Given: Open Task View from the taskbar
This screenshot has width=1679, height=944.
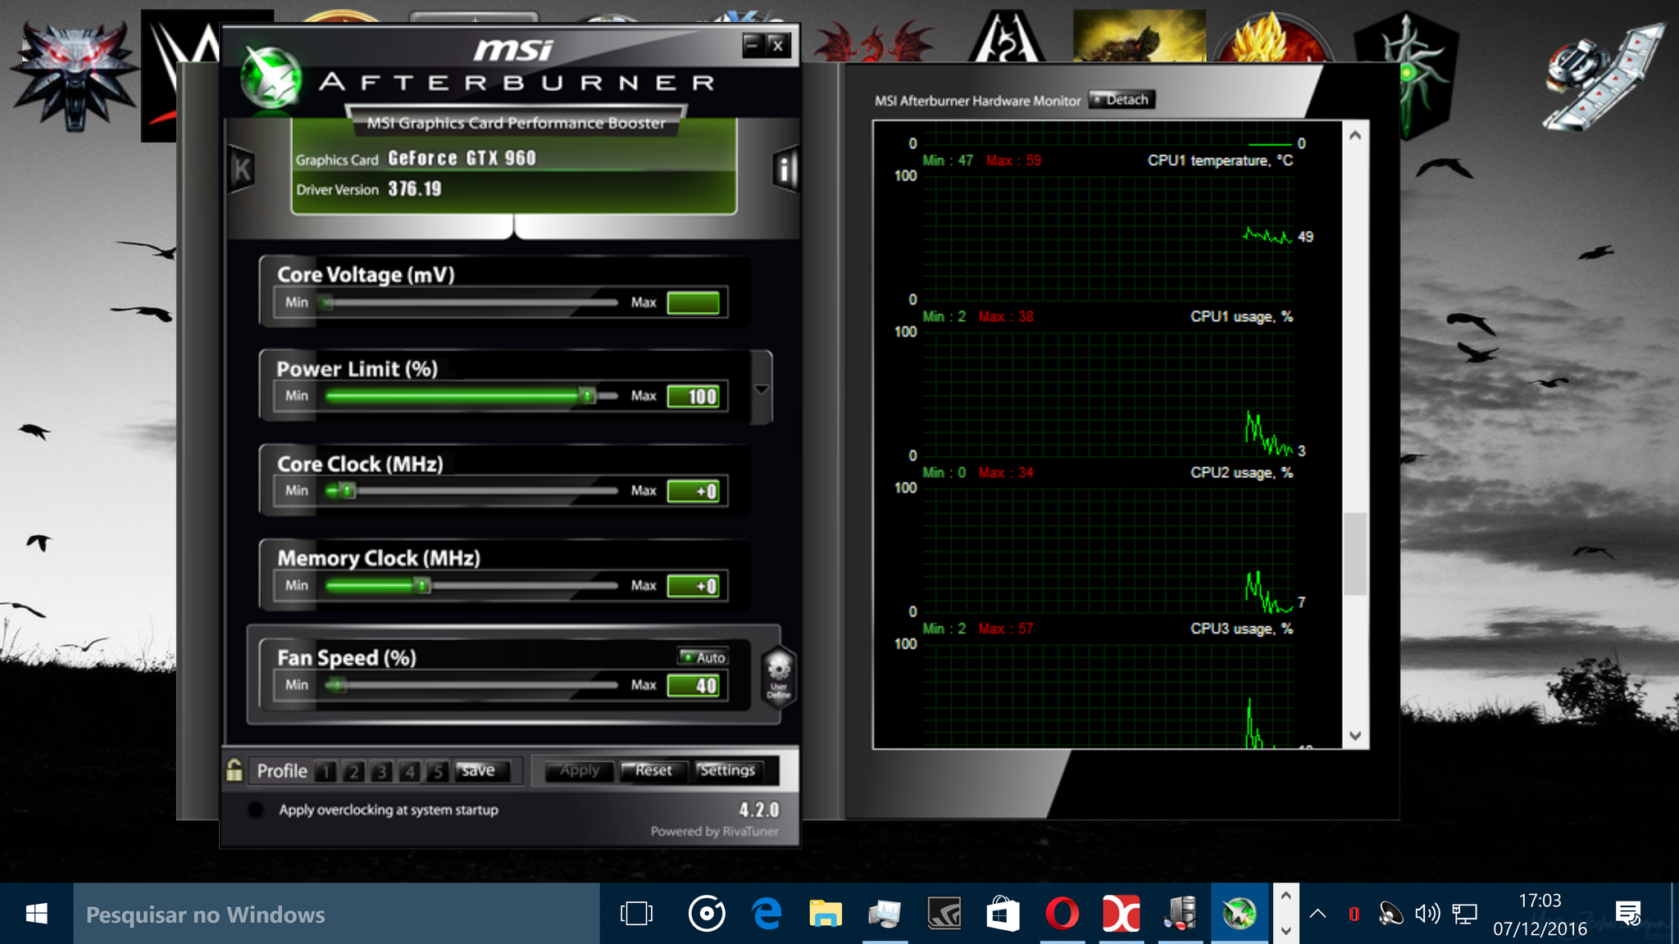Looking at the screenshot, I should click(x=636, y=914).
